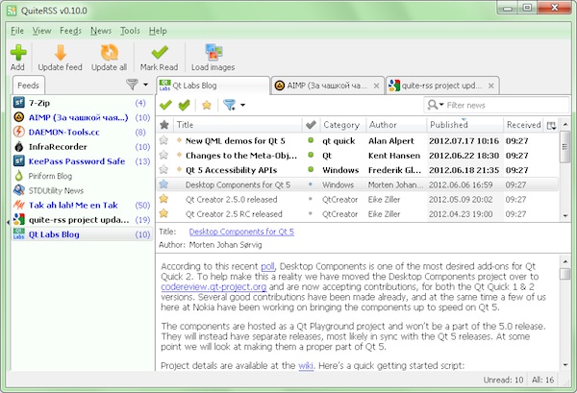The height and width of the screenshot is (393, 577).
Task: Select the DAEMON-Tools.cc feed
Action: coord(82,132)
